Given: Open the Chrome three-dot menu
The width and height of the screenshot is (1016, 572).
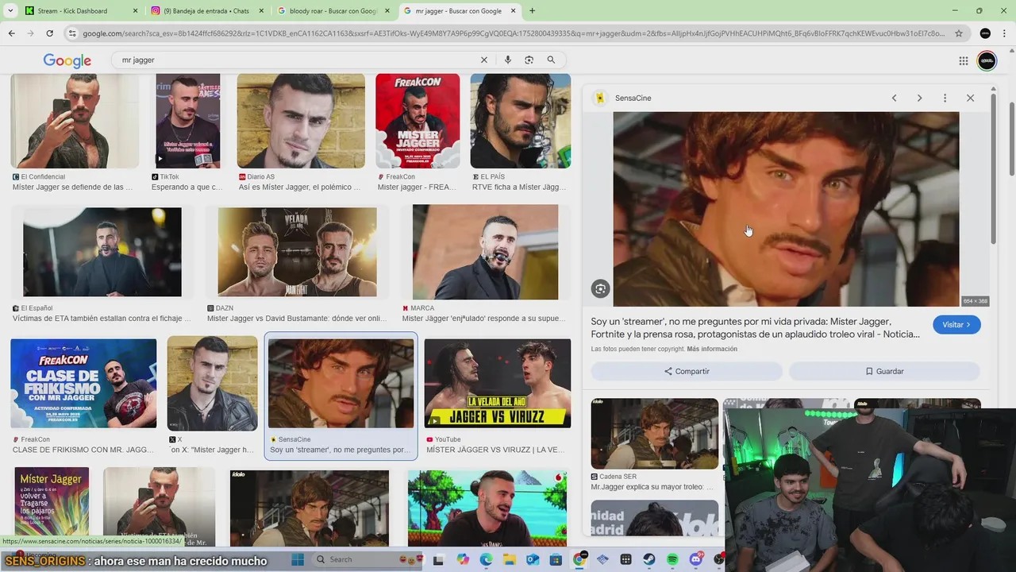Looking at the screenshot, I should 1006,33.
